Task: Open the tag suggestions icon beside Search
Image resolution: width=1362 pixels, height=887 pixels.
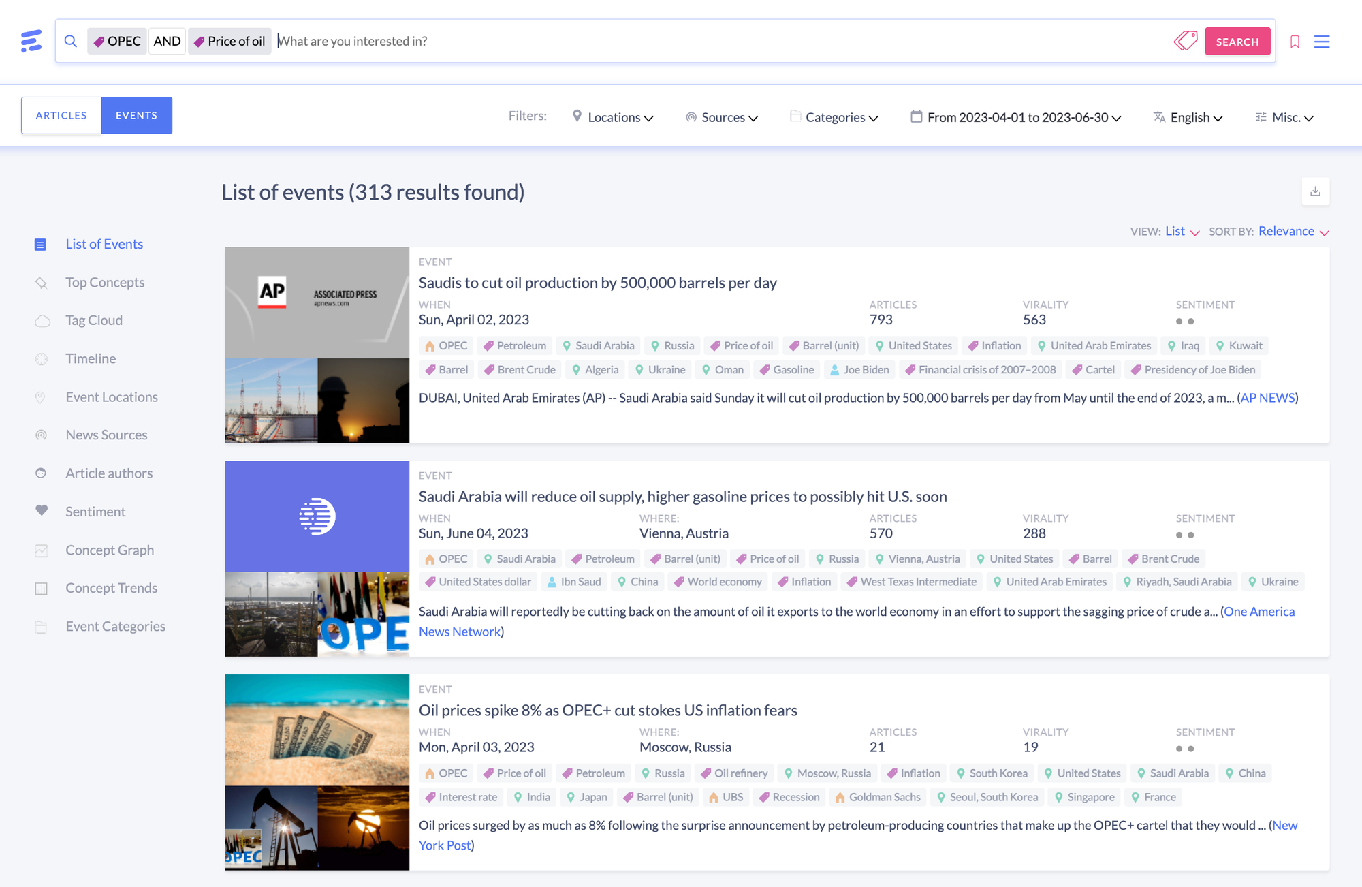Action: [1186, 41]
